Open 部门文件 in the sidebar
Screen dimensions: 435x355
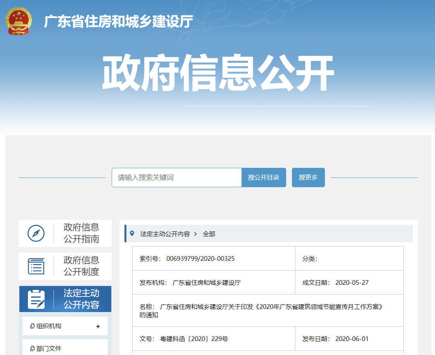tap(65, 347)
